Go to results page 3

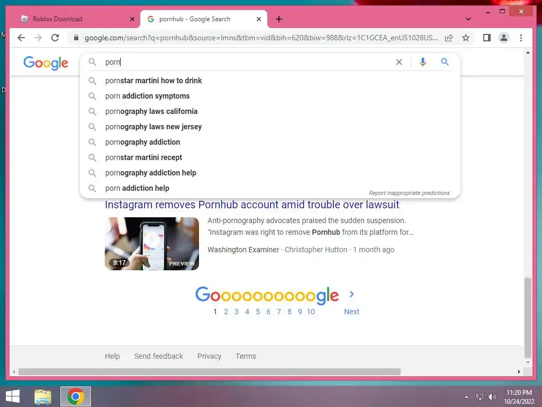click(237, 312)
